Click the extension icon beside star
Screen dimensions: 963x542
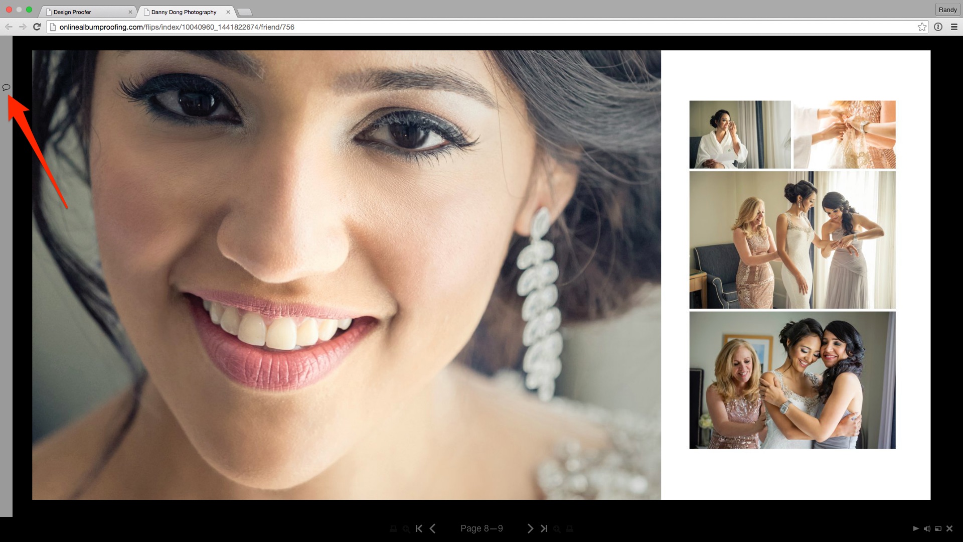point(938,27)
